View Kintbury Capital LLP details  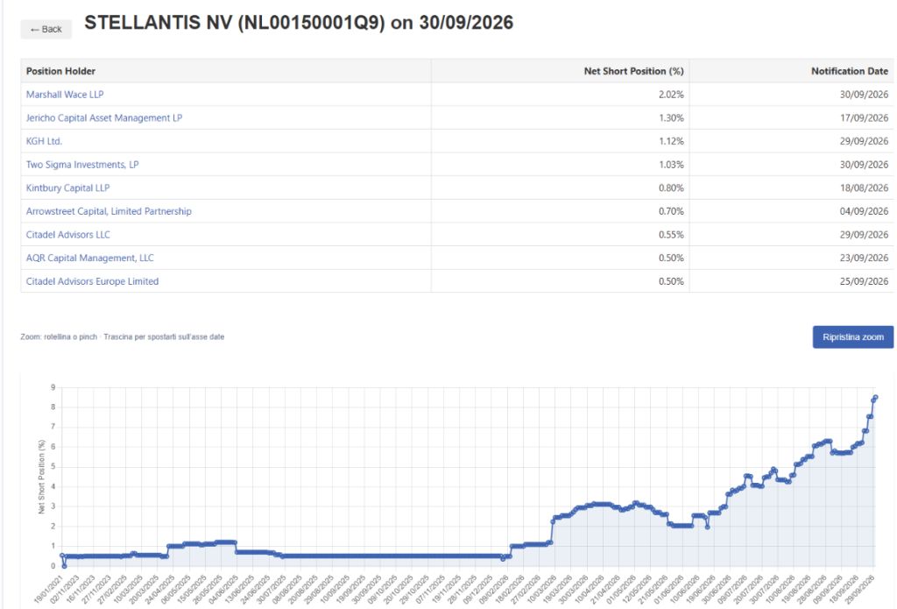tap(67, 188)
